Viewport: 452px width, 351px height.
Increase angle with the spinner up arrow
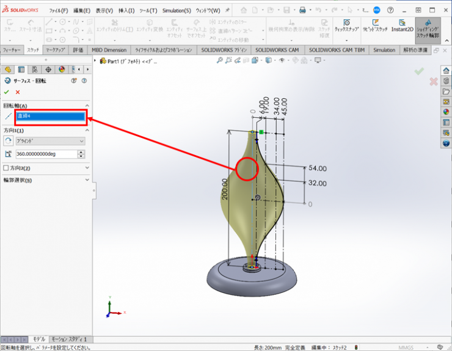click(81, 152)
